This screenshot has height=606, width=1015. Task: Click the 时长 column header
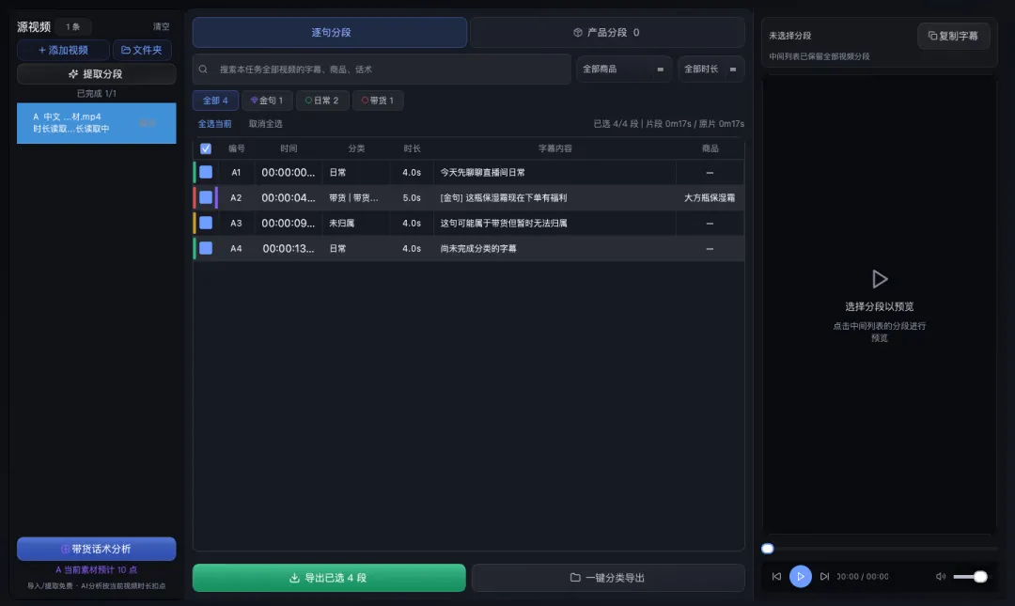click(412, 148)
